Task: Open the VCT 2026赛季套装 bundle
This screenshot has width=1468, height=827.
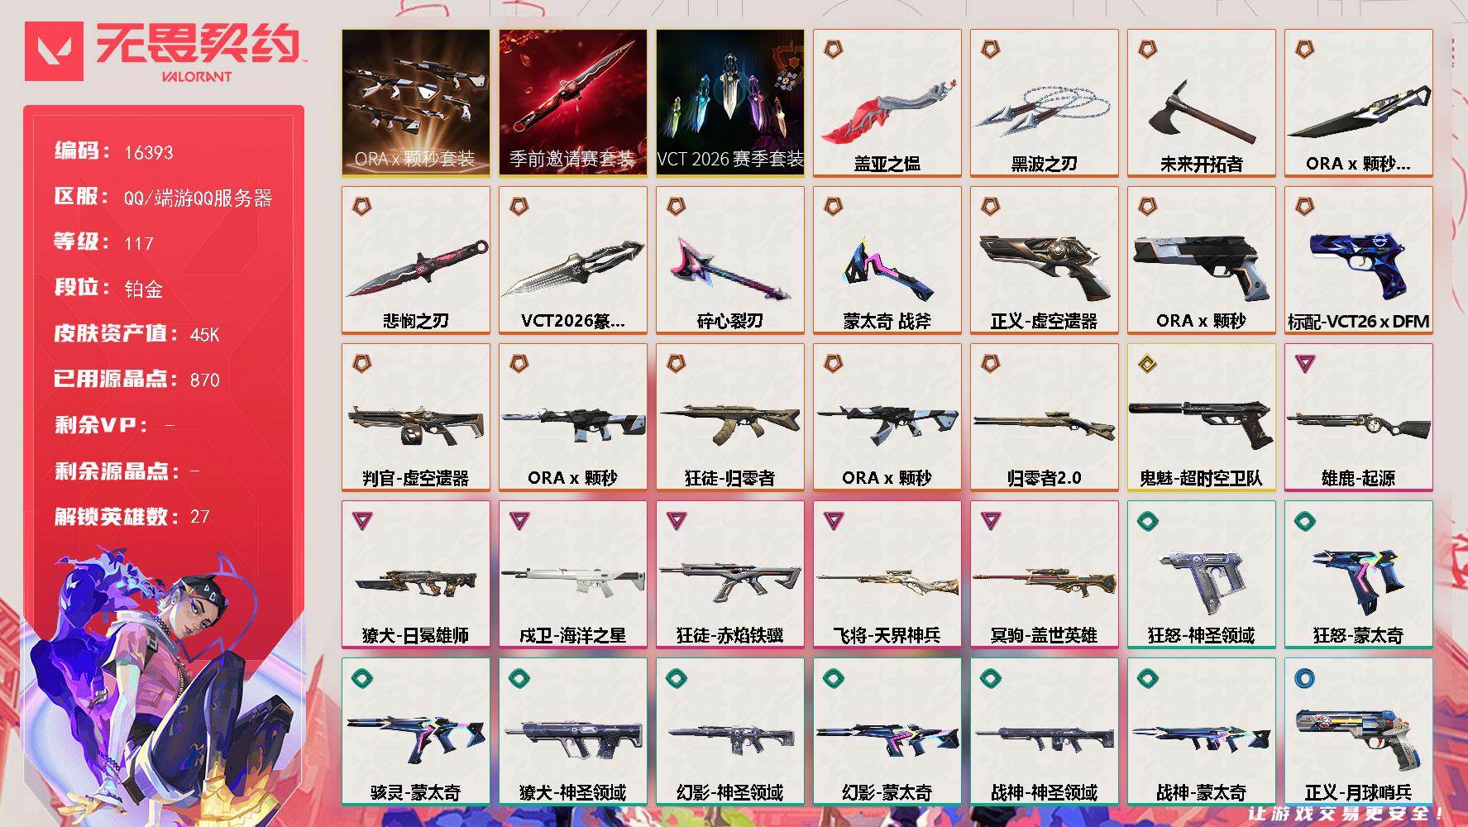Action: (729, 103)
